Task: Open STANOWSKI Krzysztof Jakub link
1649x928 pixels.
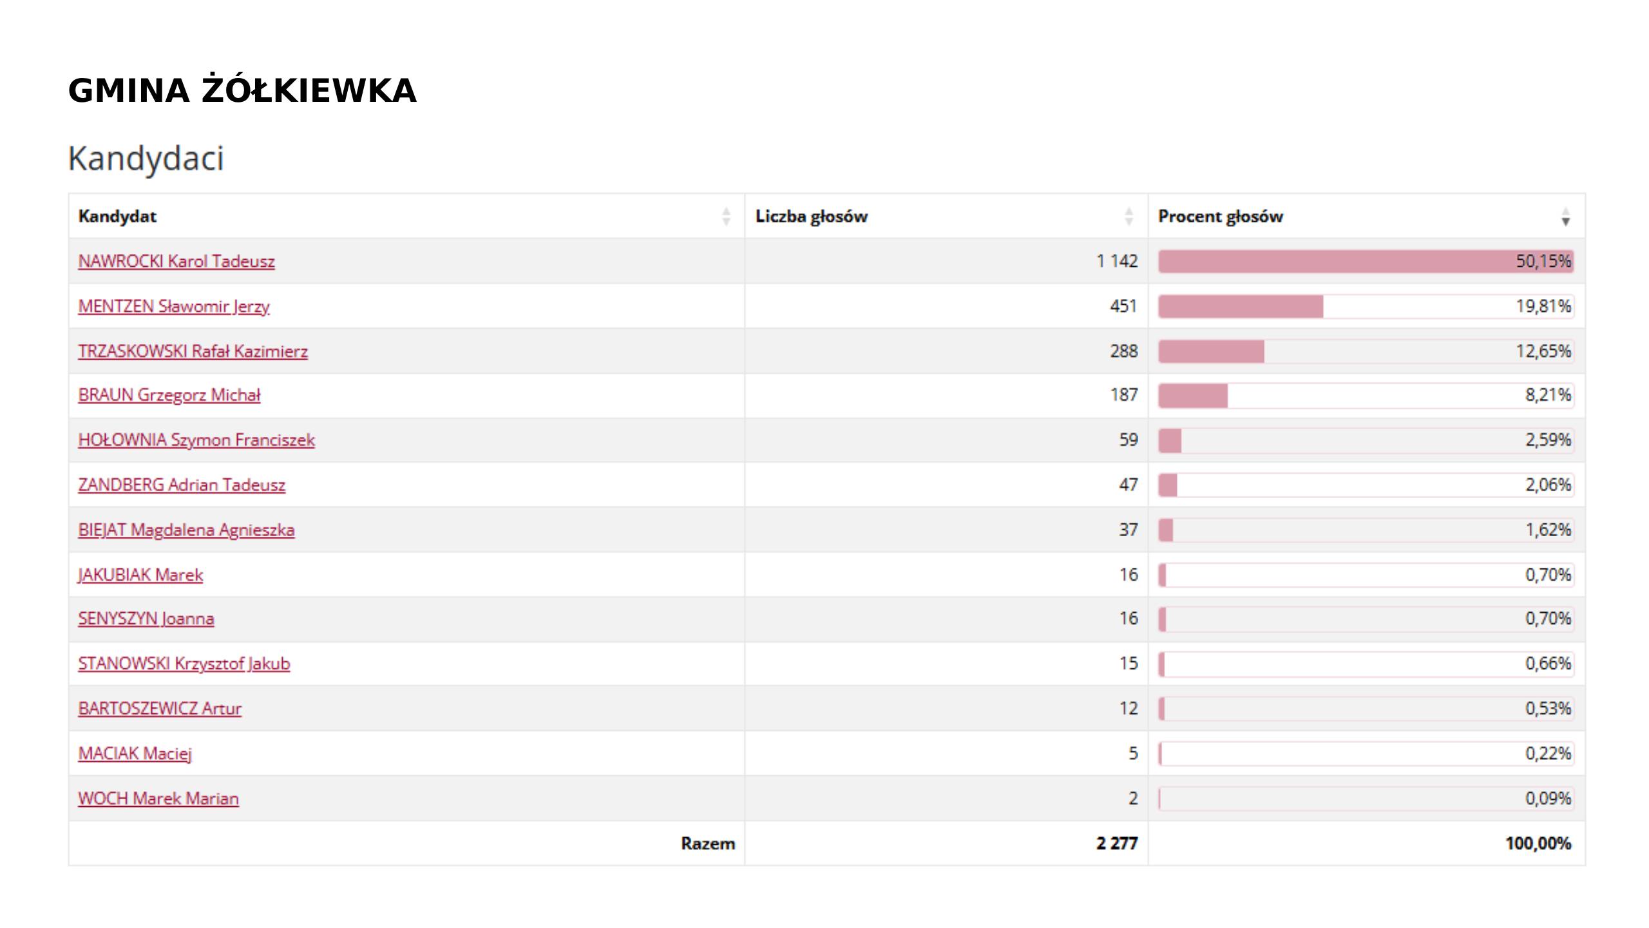Action: [184, 664]
